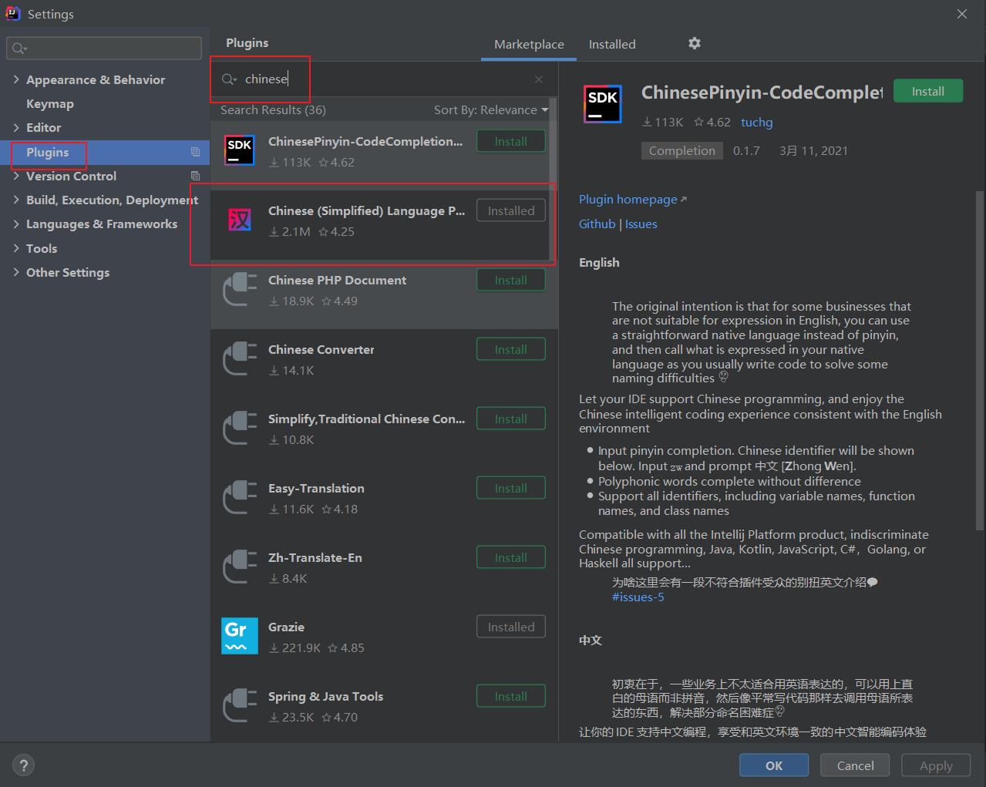Click the Completion category tag
This screenshot has width=986, height=787.
click(681, 151)
